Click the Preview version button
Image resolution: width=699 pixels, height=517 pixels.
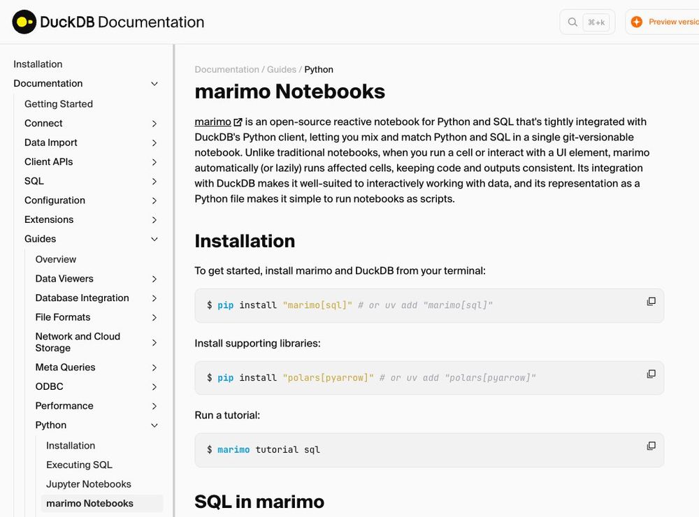pos(663,22)
